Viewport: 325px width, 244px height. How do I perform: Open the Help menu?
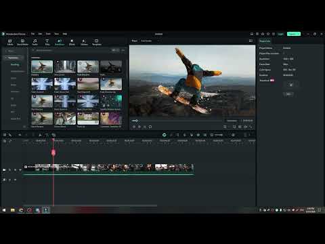point(65,34)
